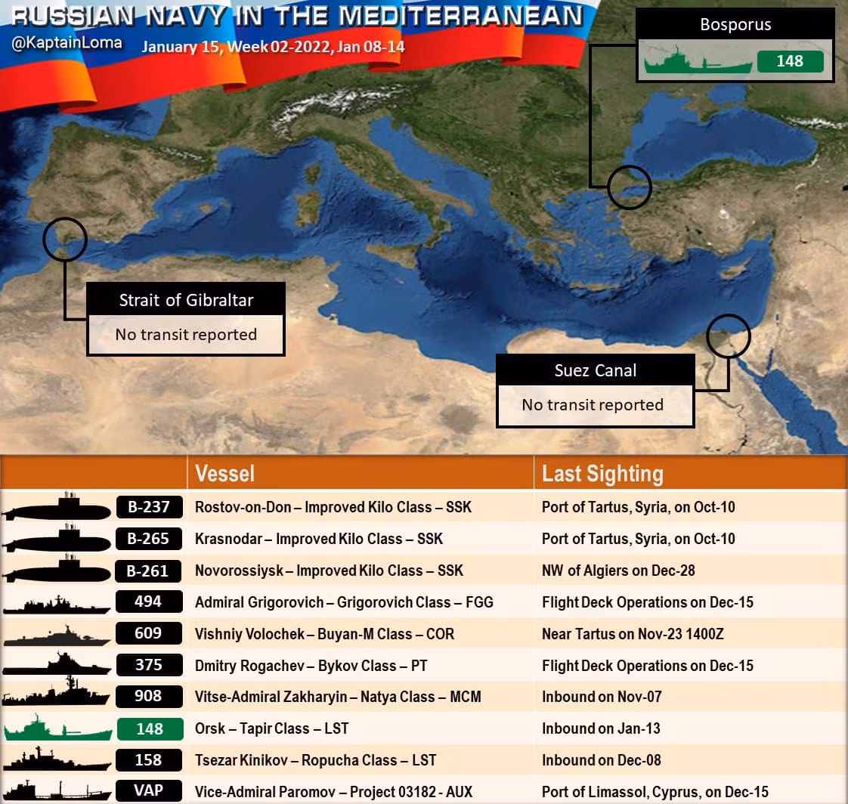
Task: Click the Last Sighting column header
Action: (602, 474)
